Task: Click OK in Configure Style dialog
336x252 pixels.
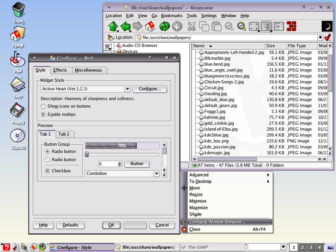Action: pos(111,225)
